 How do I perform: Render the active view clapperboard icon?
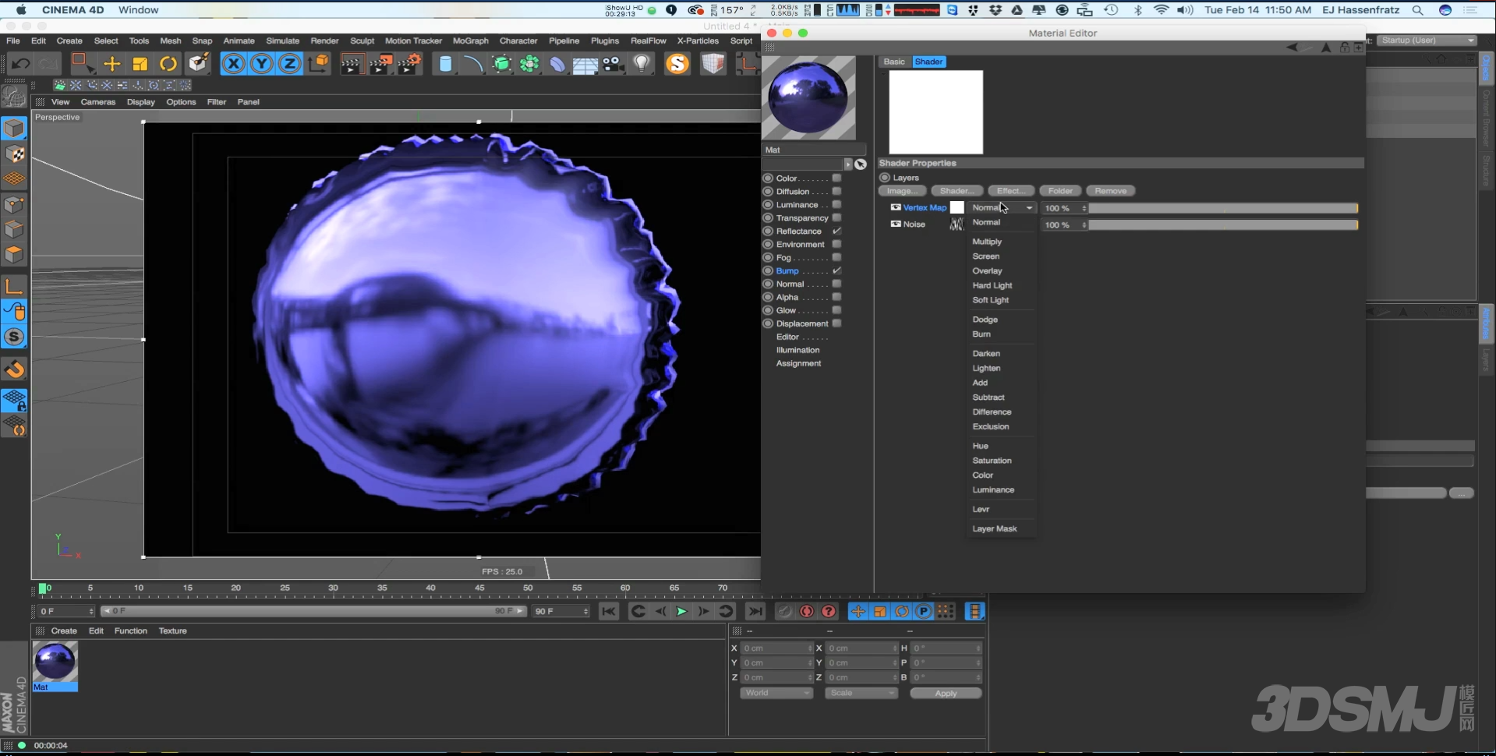click(x=352, y=64)
